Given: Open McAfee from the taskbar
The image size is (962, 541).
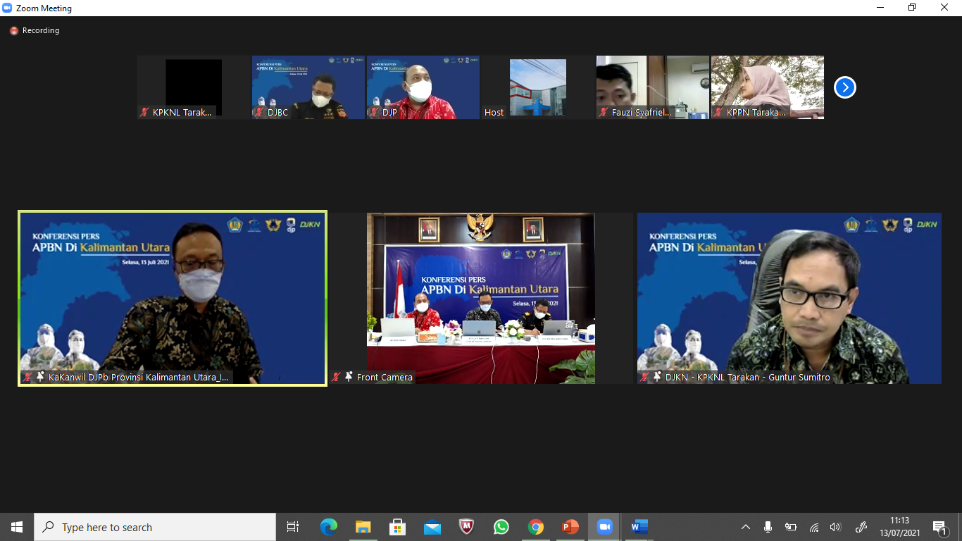Looking at the screenshot, I should (466, 527).
